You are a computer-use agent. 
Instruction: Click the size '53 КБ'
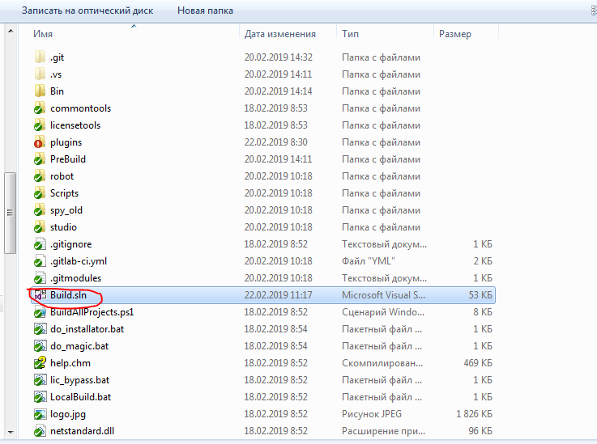(x=480, y=295)
